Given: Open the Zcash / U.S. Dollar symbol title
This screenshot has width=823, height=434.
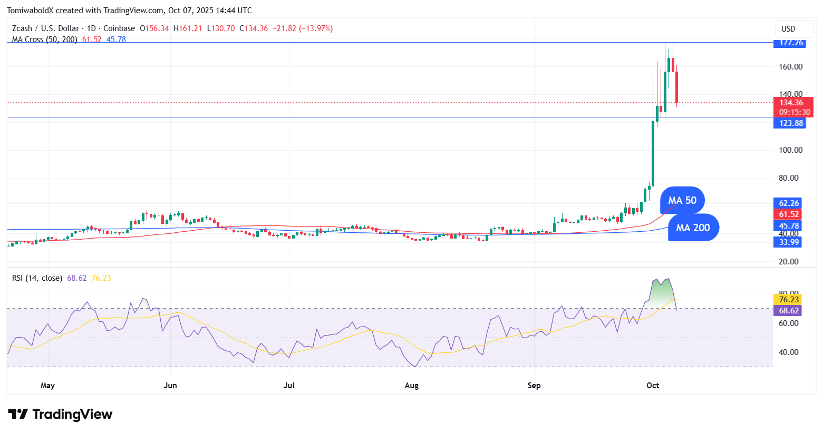Looking at the screenshot, I should pyautogui.click(x=45, y=28).
